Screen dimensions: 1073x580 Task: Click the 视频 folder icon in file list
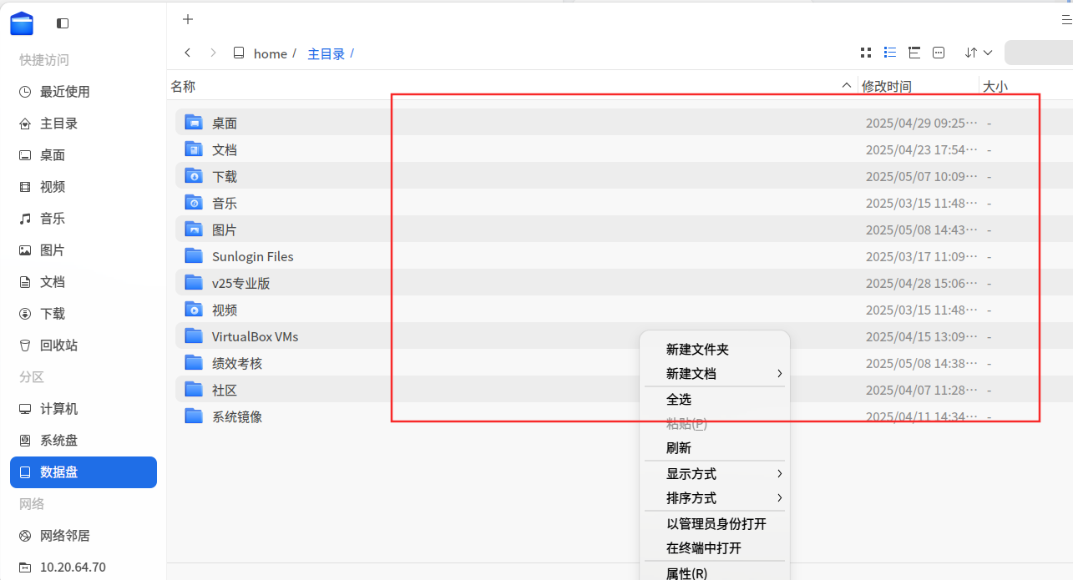[x=194, y=310]
